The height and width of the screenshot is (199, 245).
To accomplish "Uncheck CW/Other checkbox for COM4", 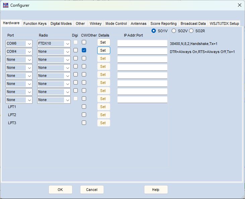I will [x=84, y=50].
